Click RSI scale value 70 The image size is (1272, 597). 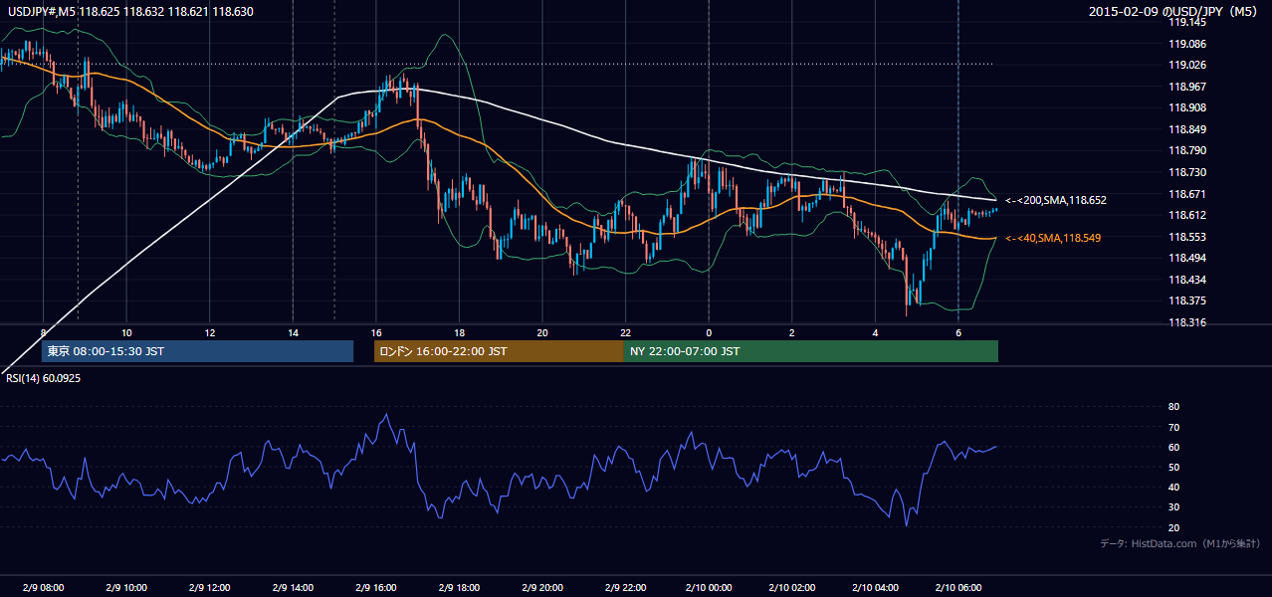[x=1173, y=427]
